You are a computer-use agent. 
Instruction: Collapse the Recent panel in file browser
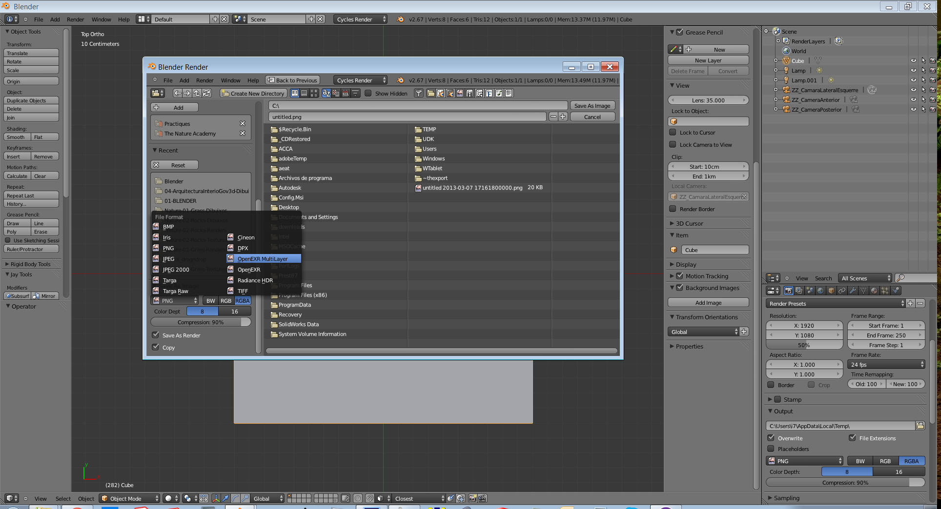[168, 150]
